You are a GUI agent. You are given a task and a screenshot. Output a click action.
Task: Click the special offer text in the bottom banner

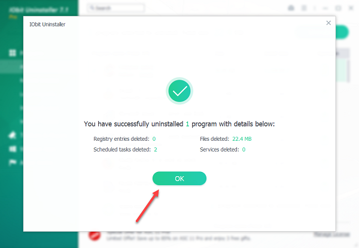coord(180,238)
